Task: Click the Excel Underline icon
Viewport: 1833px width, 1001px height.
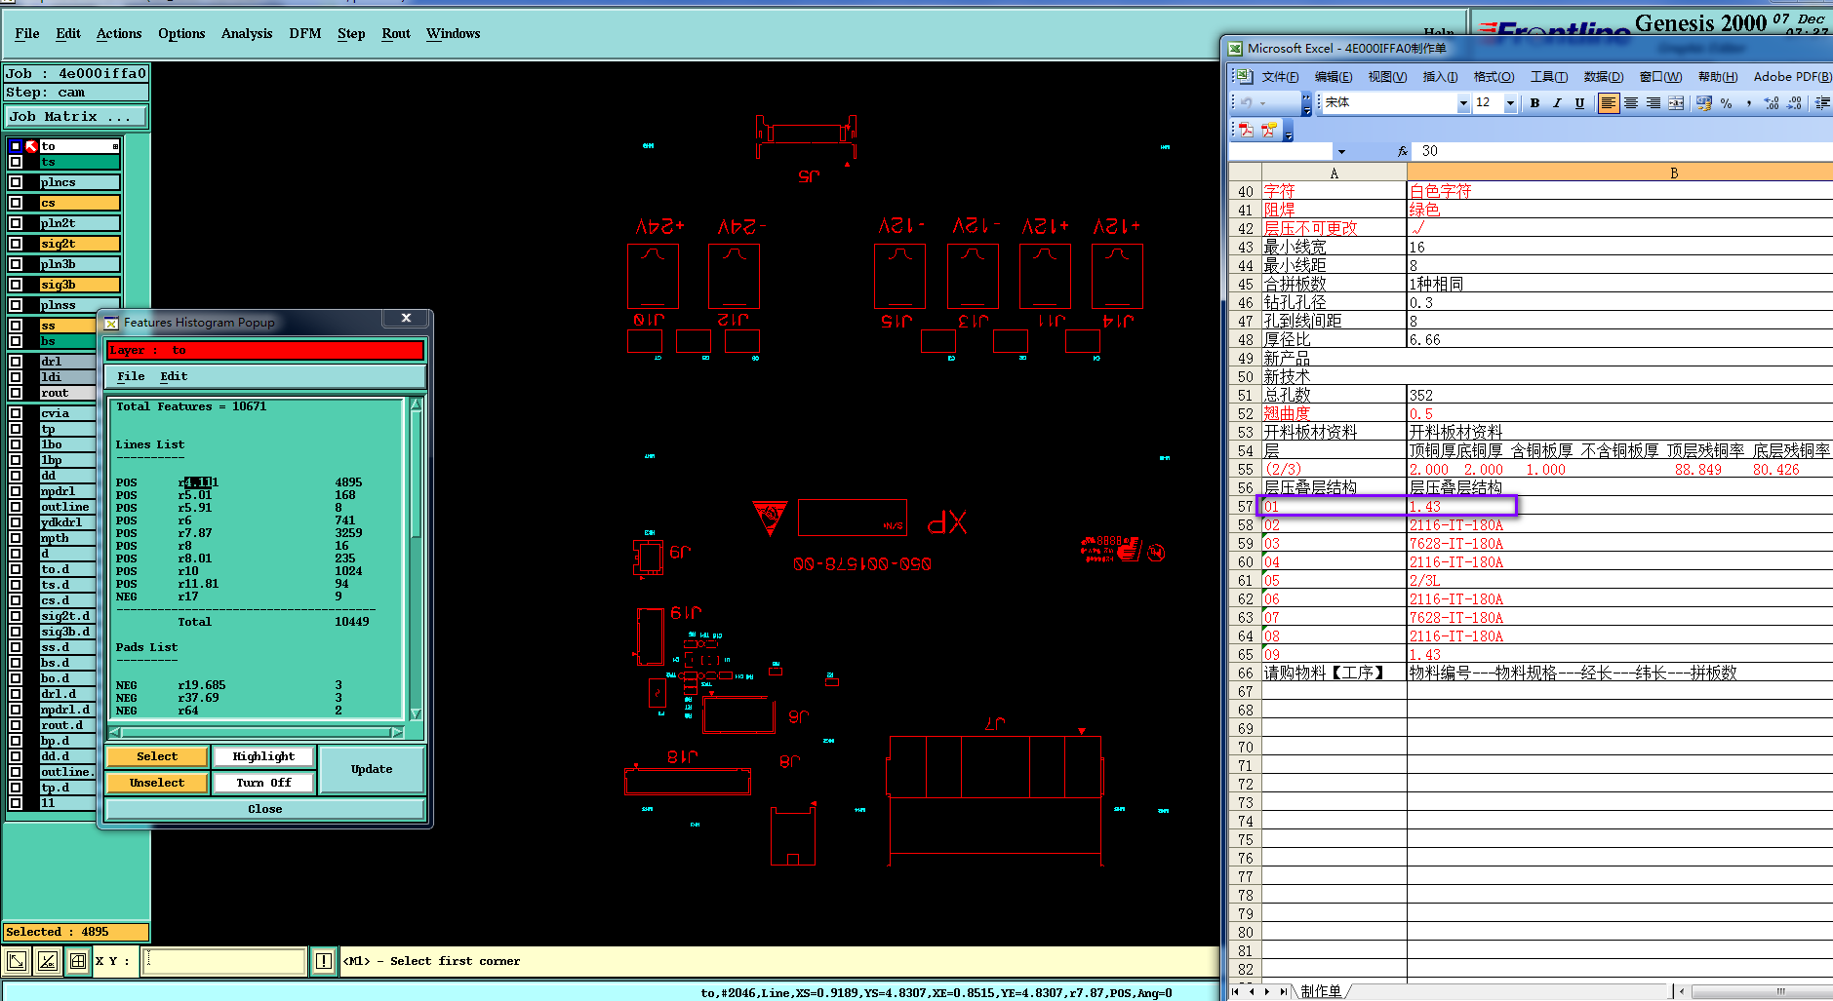Action: (1579, 103)
